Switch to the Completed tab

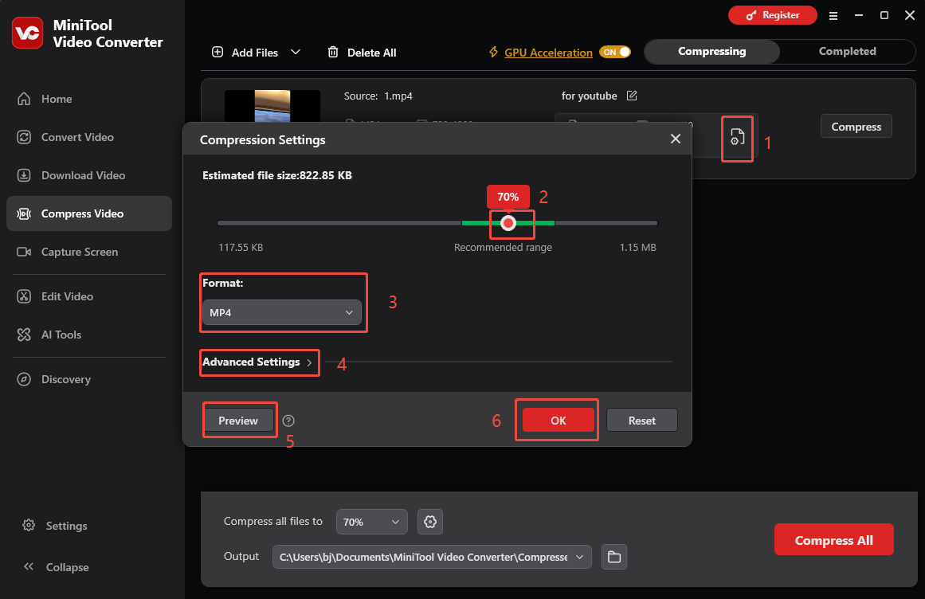847,51
